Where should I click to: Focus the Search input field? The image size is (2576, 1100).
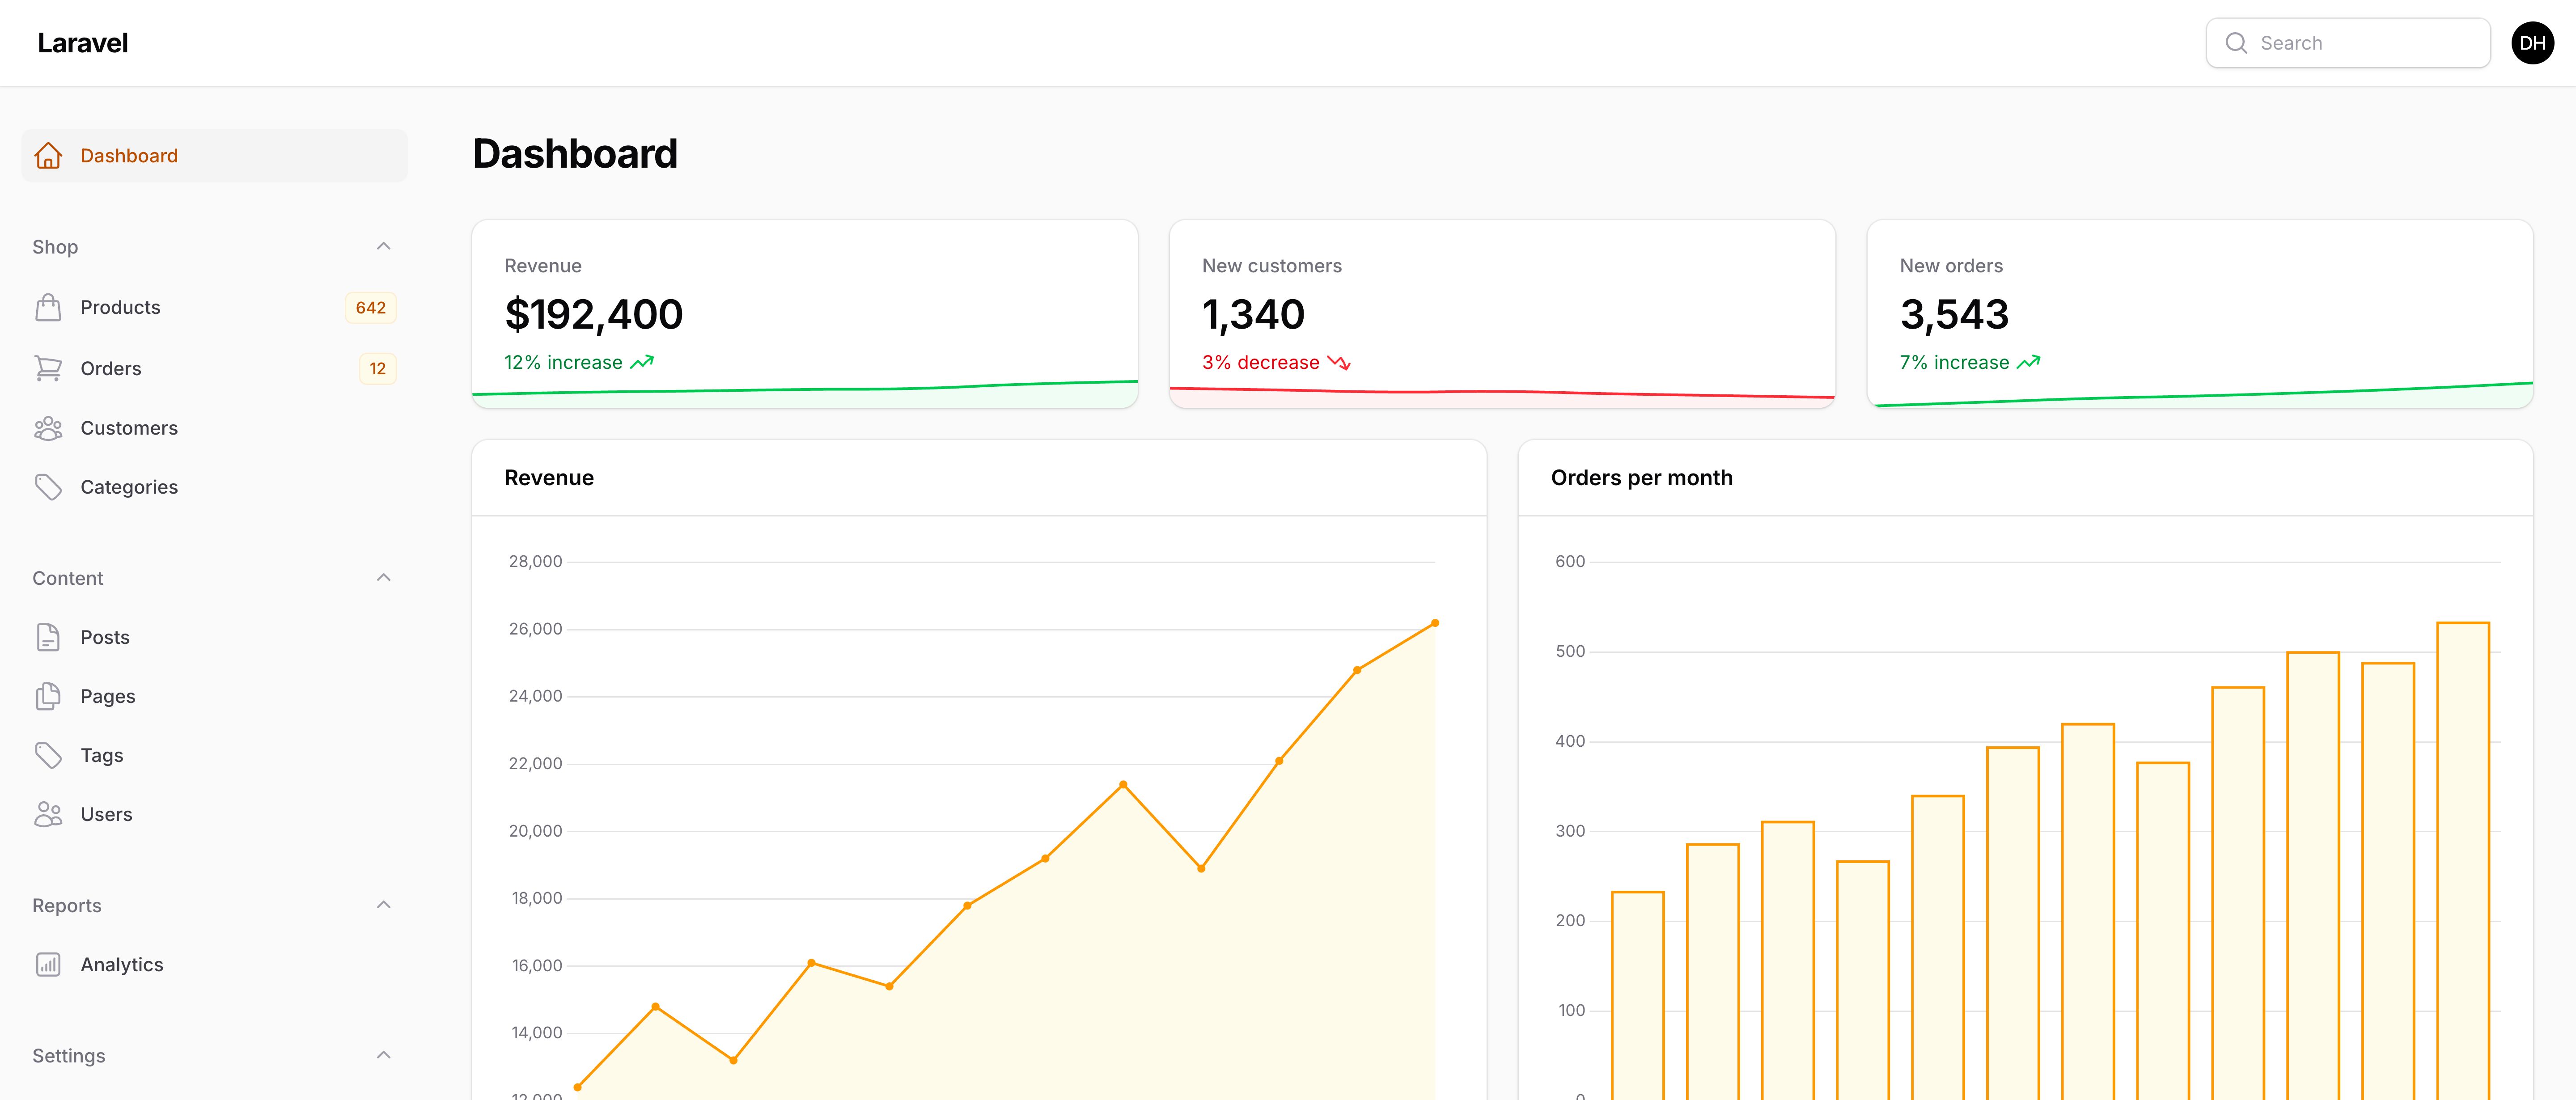click(2348, 43)
